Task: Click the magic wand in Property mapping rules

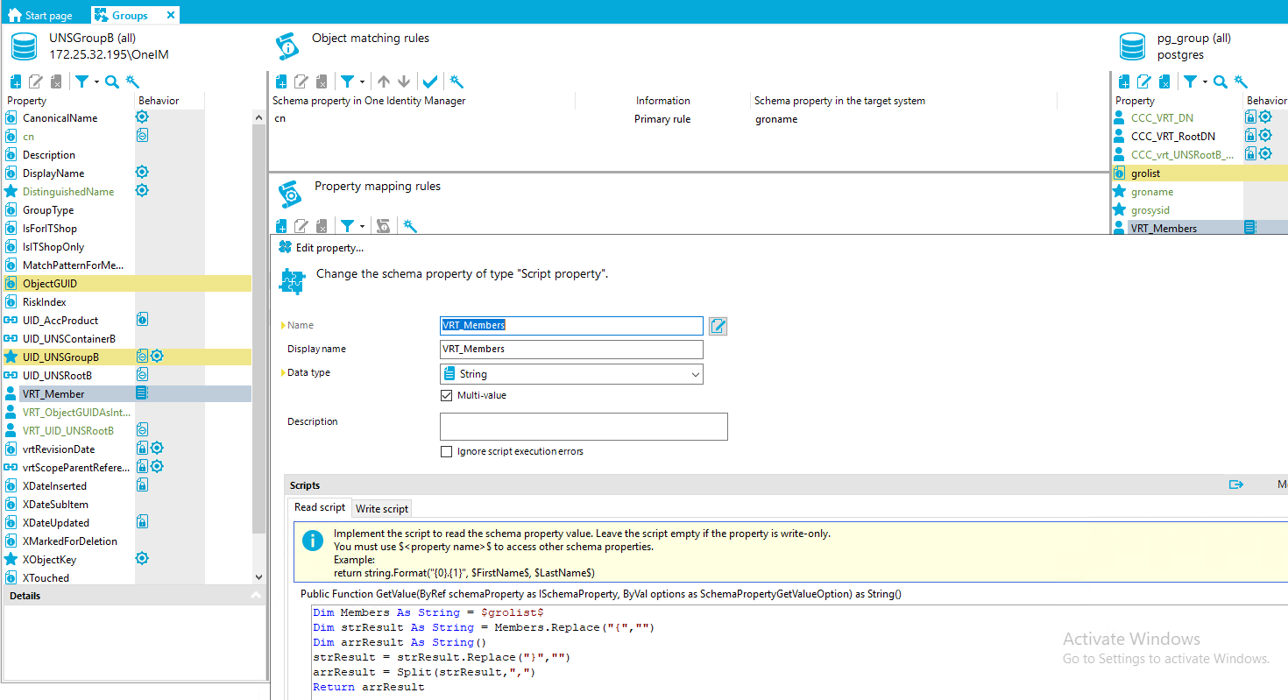Action: click(x=409, y=226)
